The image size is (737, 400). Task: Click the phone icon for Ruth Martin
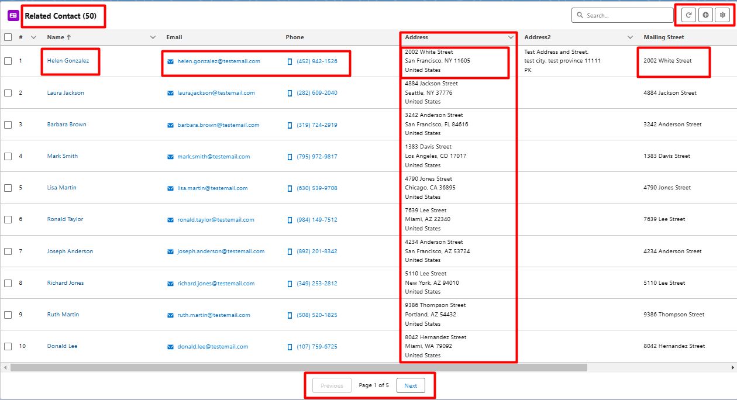(290, 315)
